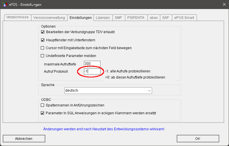Viewport: 229px width, 146px height.
Task: Open the Versionsverwaltung tab
Action: [x=49, y=18]
